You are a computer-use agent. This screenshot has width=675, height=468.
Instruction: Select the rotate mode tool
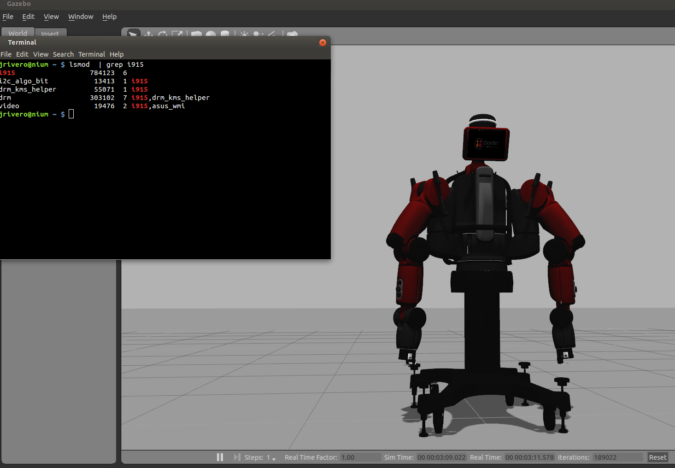[x=163, y=34]
